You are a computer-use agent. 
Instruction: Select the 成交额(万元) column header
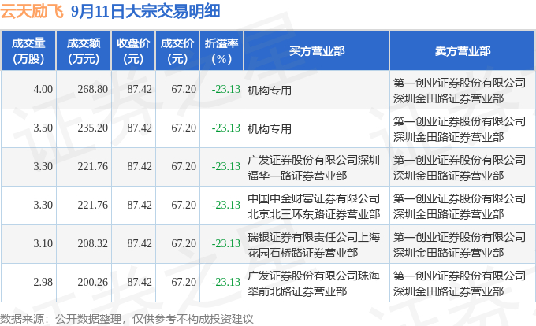(x=84, y=51)
